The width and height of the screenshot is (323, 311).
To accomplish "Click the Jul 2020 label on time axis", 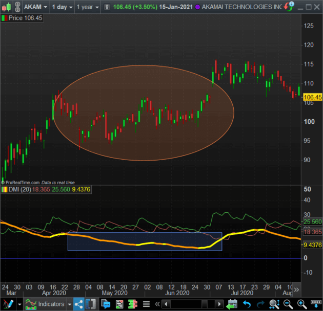I will [242, 293].
